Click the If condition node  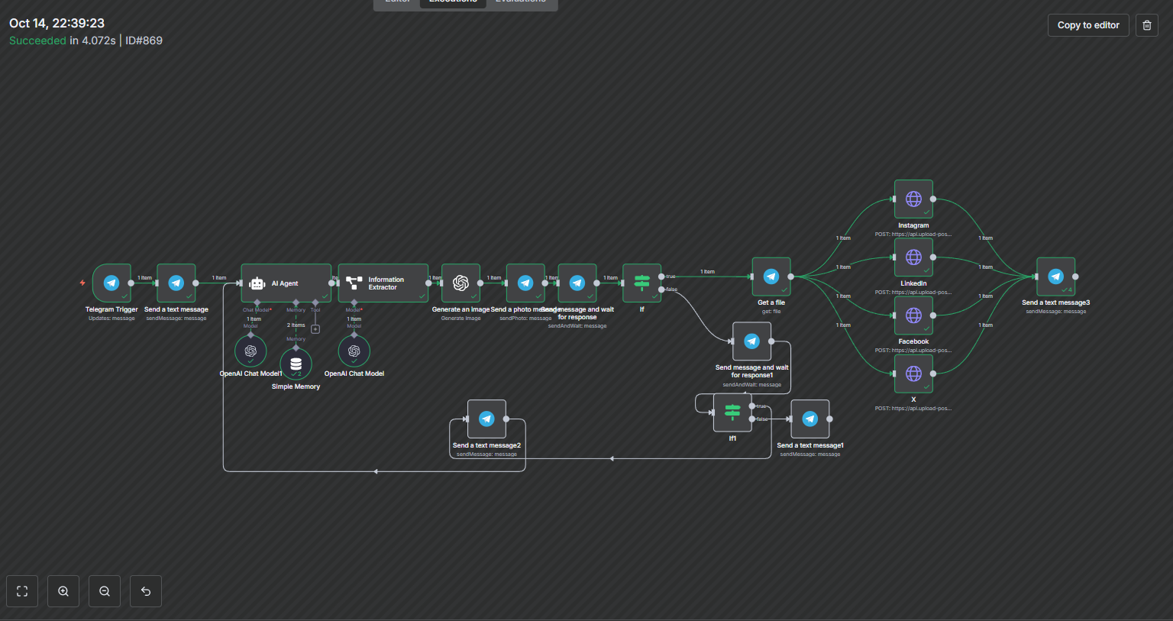click(641, 283)
